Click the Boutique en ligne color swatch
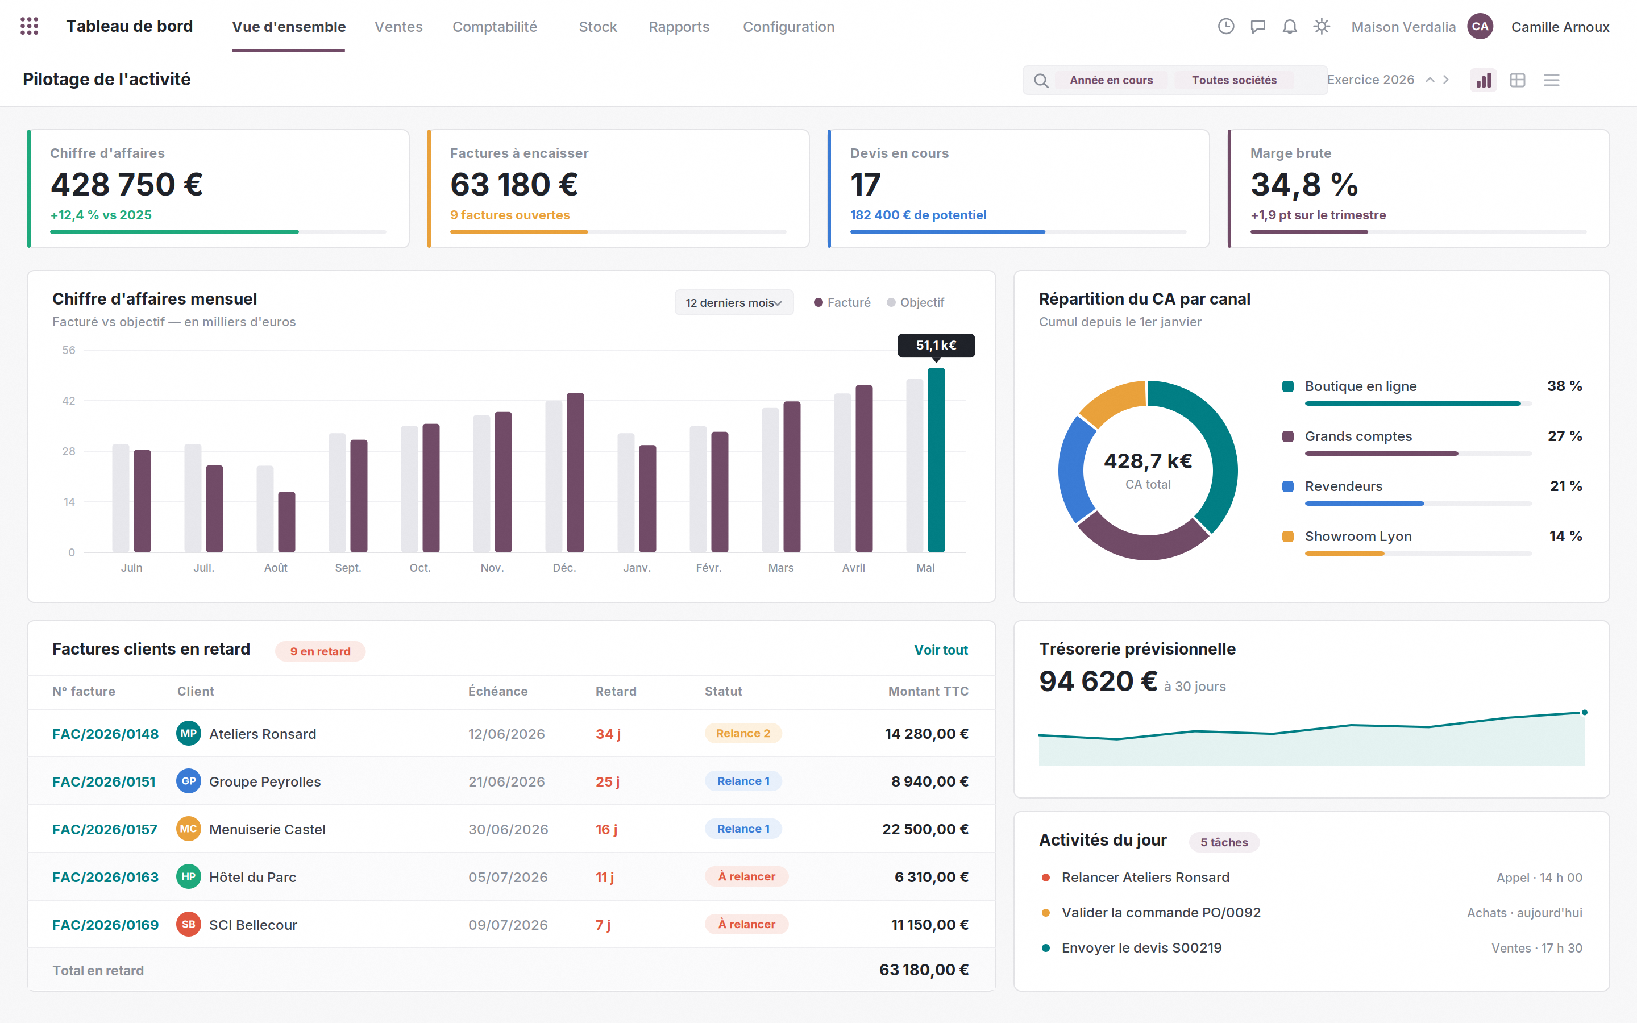The width and height of the screenshot is (1637, 1023). tap(1288, 386)
